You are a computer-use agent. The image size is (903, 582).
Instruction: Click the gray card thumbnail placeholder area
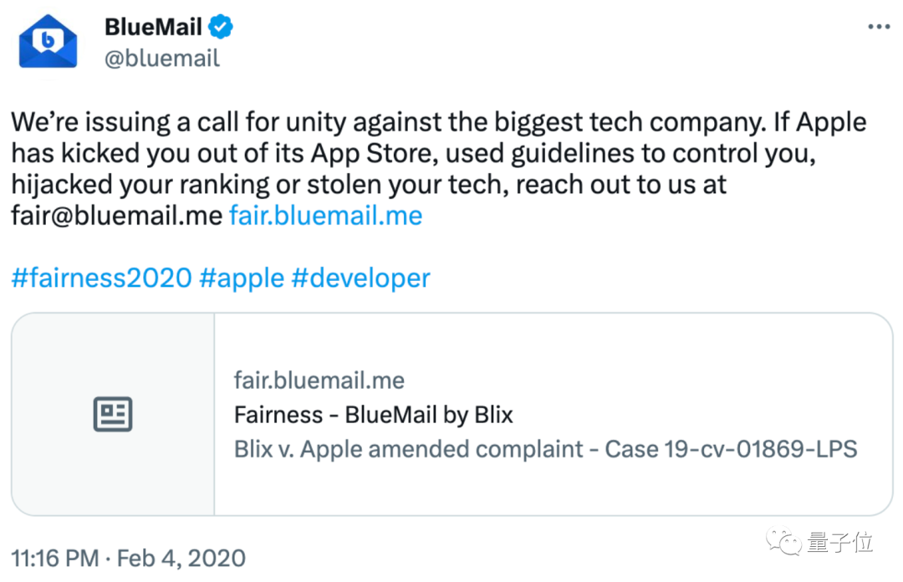point(114,414)
